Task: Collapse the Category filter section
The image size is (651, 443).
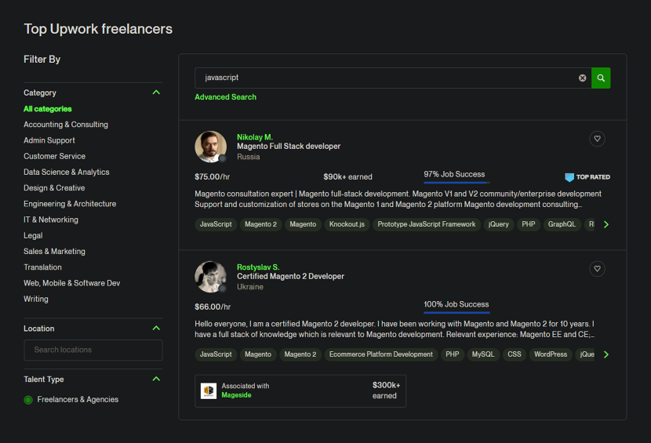Action: pos(156,93)
